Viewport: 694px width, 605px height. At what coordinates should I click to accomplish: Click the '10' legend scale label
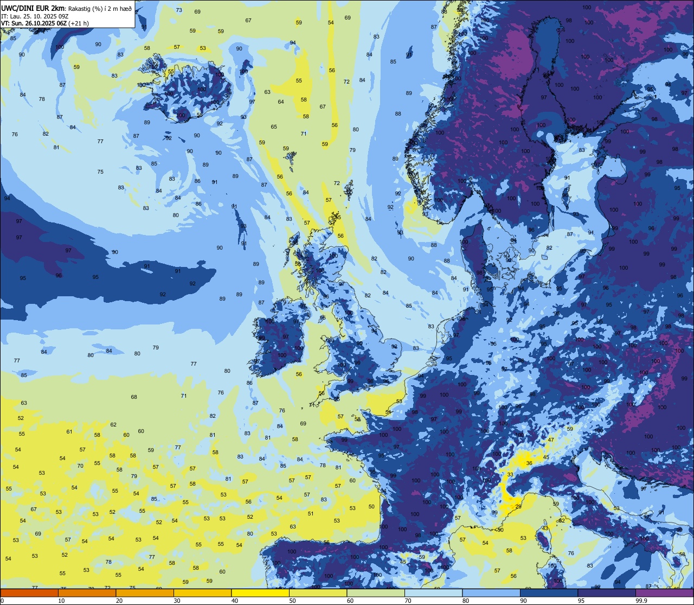tap(61, 601)
